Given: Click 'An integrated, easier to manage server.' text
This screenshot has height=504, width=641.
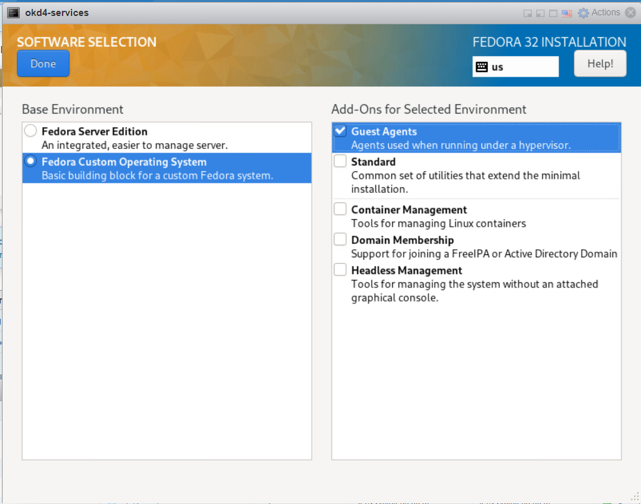Looking at the screenshot, I should tap(135, 145).
